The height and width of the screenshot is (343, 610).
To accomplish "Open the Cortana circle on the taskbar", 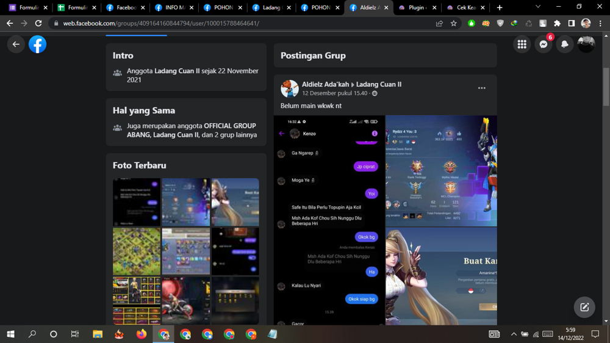I will pos(54,334).
